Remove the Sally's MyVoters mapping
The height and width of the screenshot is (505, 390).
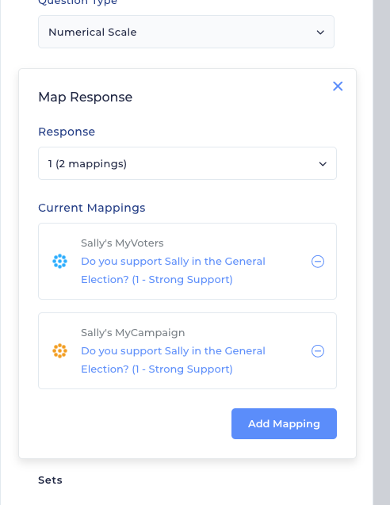coord(318,261)
